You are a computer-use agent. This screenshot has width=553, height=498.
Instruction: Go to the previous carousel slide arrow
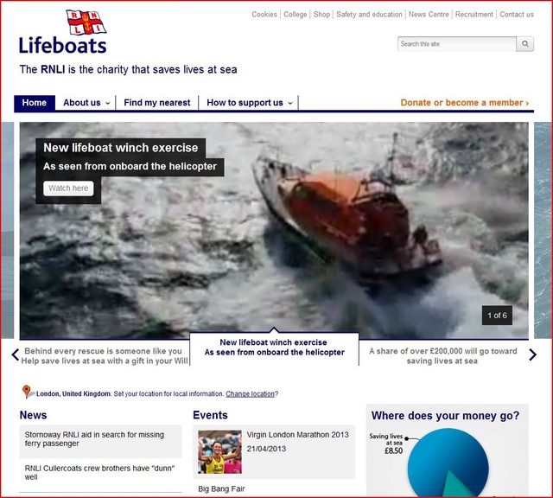coord(15,354)
